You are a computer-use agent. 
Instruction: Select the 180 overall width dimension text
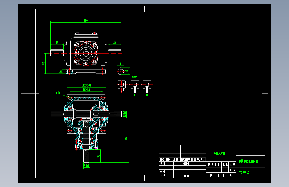(86, 21)
